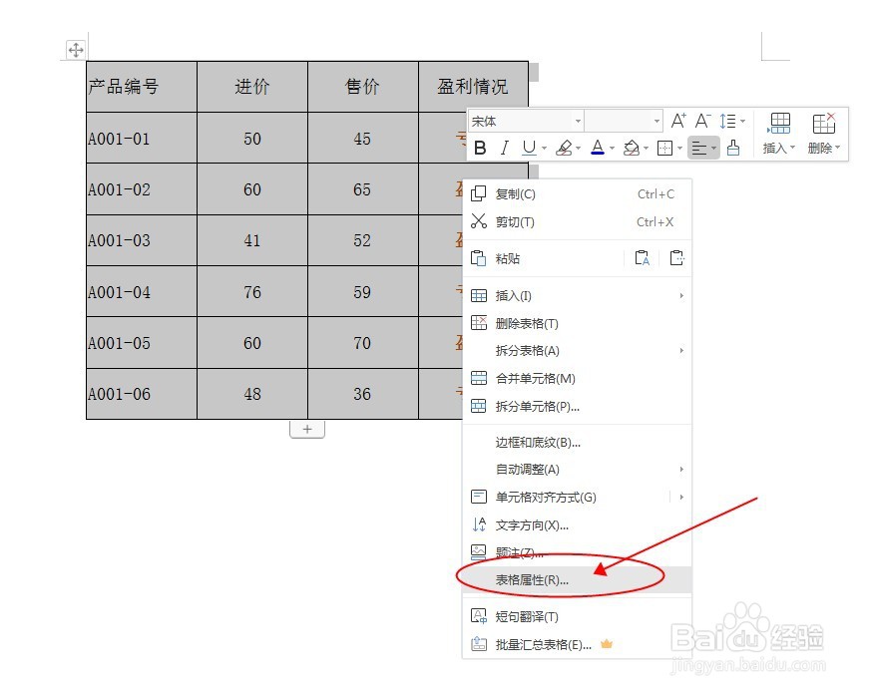The image size is (874, 695).
Task: Apply shading fill bucket
Action: (632, 149)
